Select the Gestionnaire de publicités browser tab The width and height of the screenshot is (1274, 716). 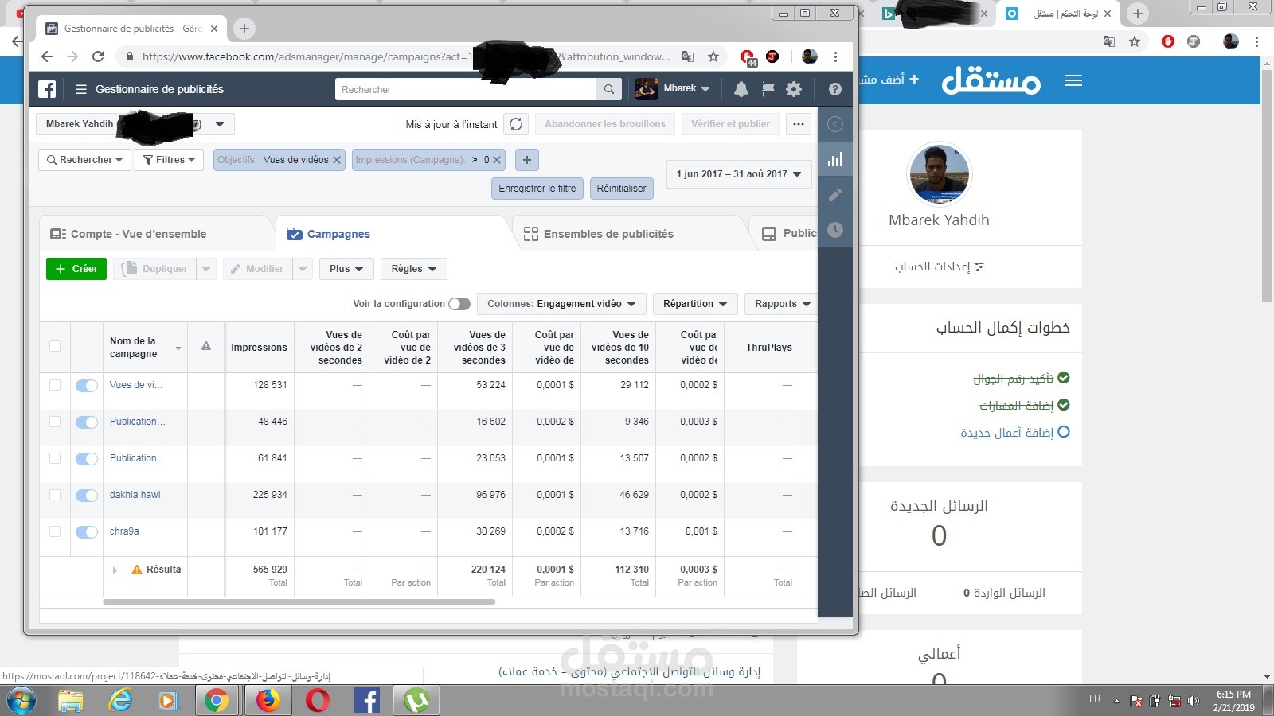(131, 29)
